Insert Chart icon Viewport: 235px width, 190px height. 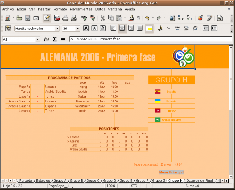coord(200,18)
